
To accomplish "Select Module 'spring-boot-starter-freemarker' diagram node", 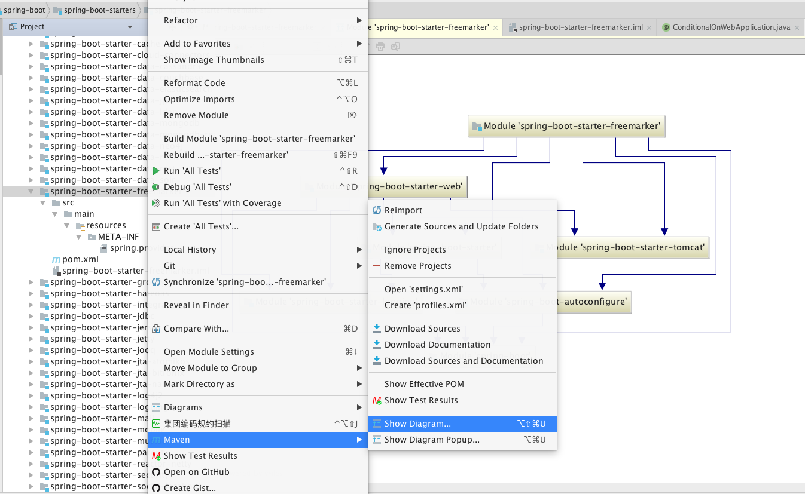I will [566, 126].
